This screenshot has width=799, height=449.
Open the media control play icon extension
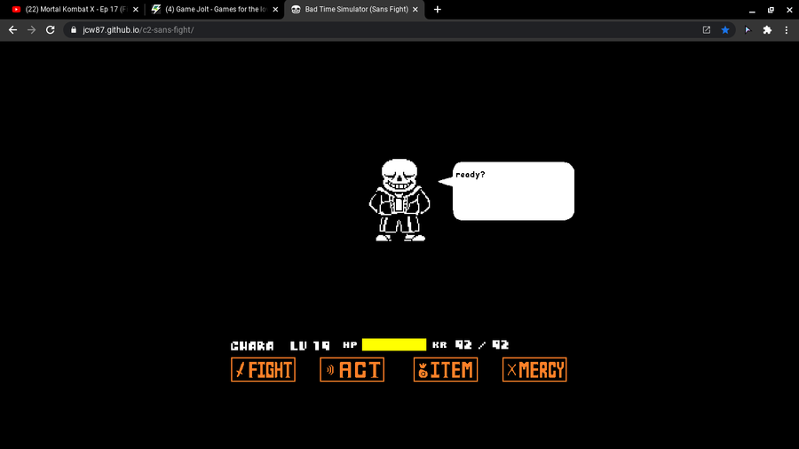[748, 30]
